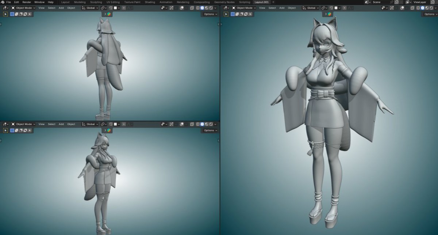Enable Material Preview shading in right viewport
This screenshot has height=235, width=438.
click(x=427, y=8)
